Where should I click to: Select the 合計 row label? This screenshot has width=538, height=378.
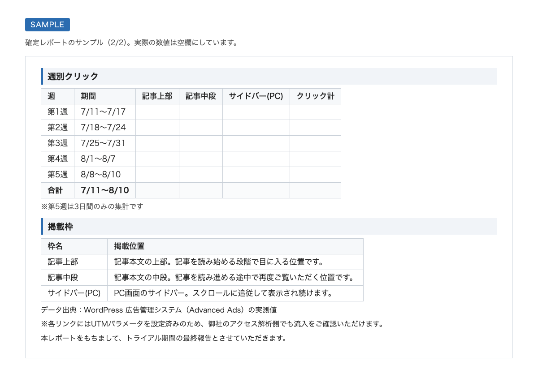pyautogui.click(x=58, y=190)
